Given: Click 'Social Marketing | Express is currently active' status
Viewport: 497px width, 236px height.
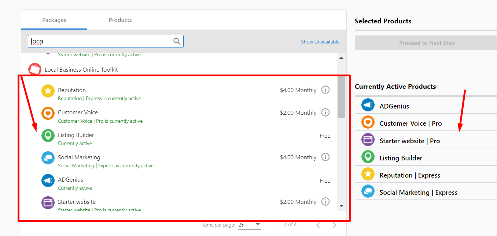Looking at the screenshot, I should (x=106, y=166).
